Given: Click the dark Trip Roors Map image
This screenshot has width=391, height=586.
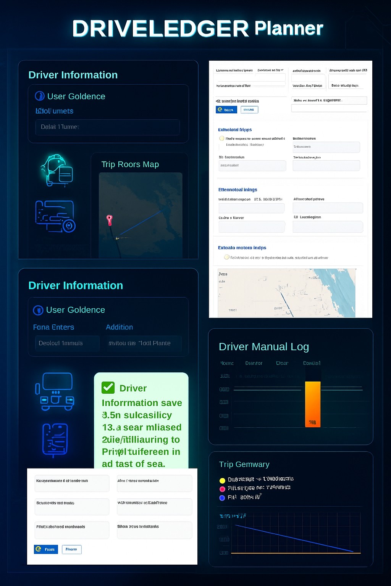Looking at the screenshot, I should (x=141, y=215).
